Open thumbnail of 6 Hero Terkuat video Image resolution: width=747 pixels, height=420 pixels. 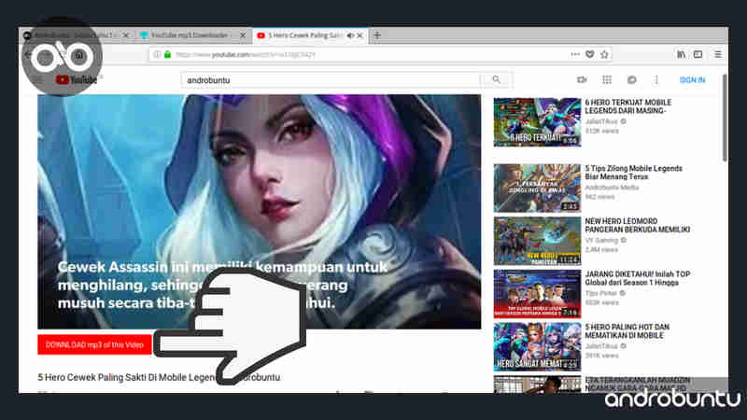(x=537, y=122)
